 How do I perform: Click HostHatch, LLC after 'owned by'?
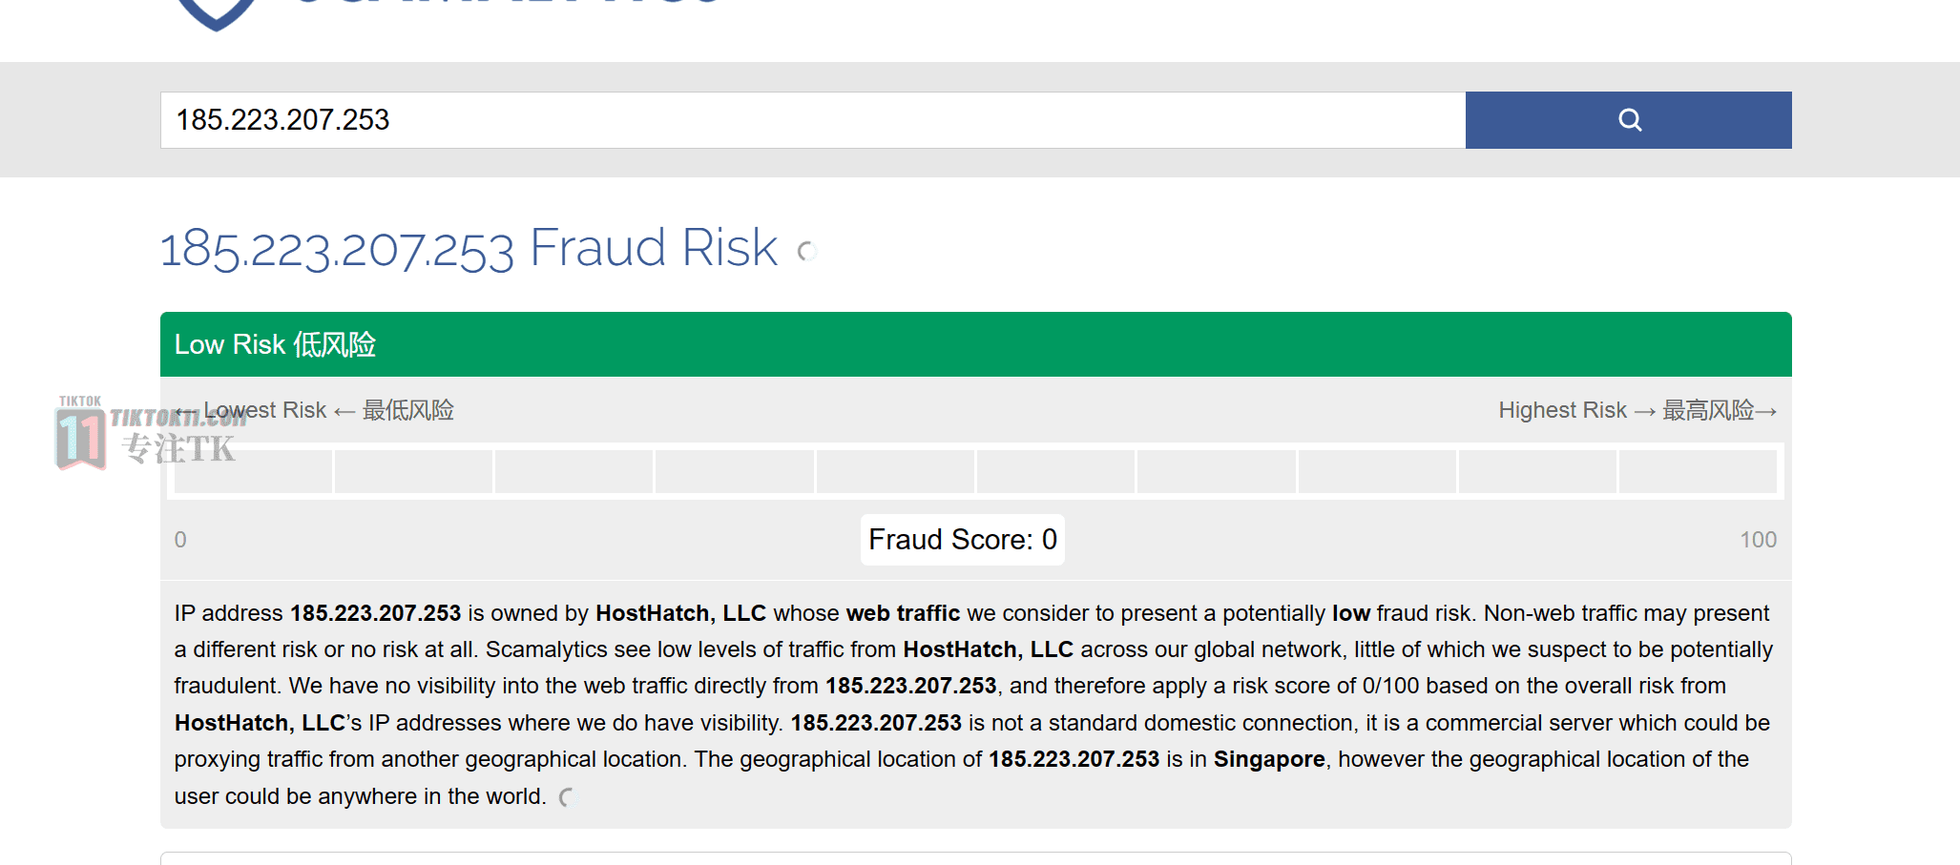coord(680,613)
